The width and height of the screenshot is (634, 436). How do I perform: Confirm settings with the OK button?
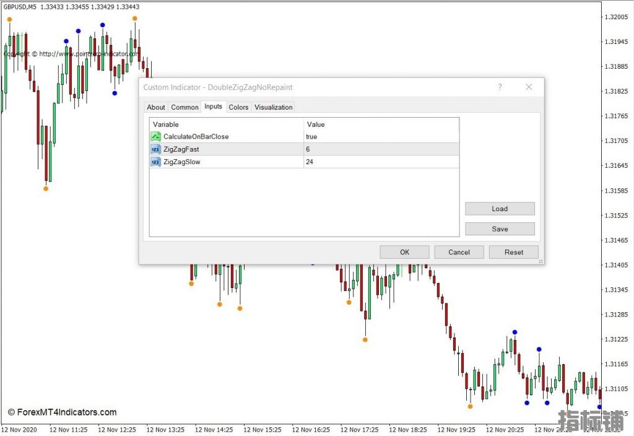404,252
